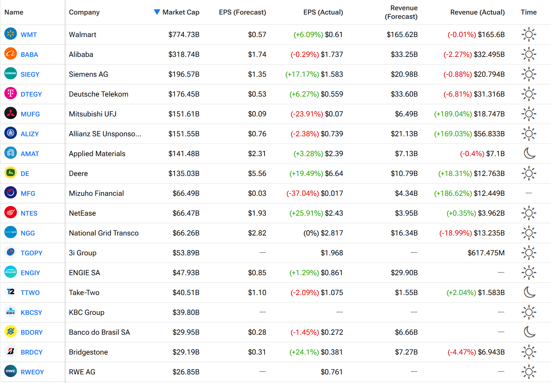551x383 pixels.
Task: Open the DE ticker link
Action: tap(25, 174)
